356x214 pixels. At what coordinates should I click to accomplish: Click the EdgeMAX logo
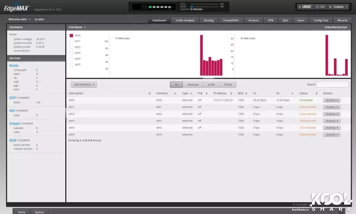[x=16, y=8]
